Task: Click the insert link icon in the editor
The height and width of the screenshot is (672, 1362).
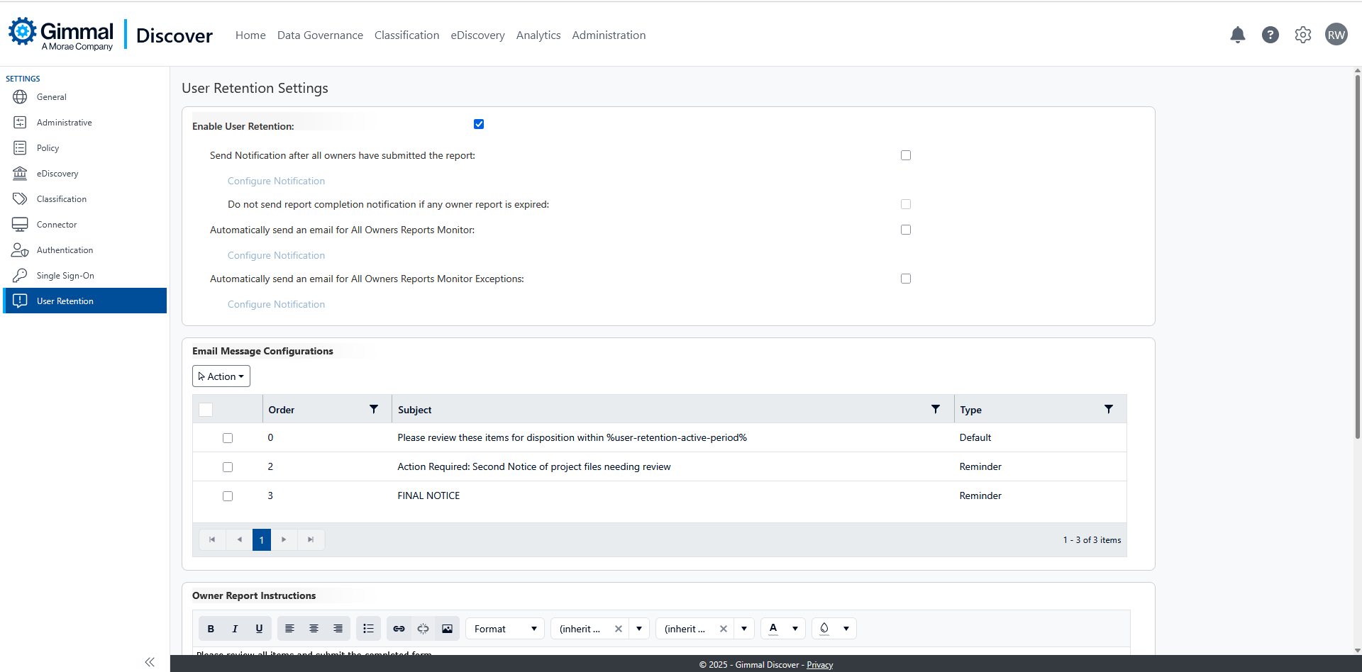Action: (x=399, y=628)
